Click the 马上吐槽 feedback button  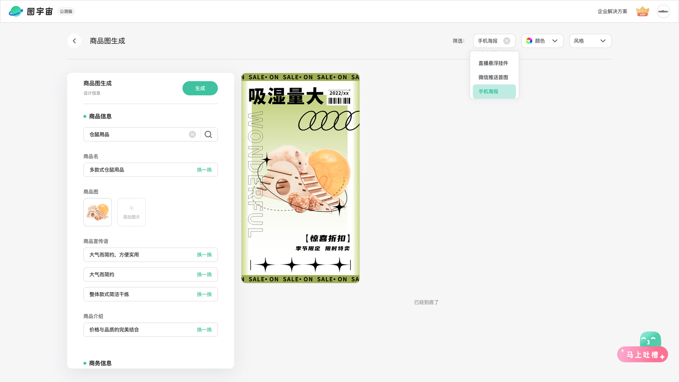642,354
